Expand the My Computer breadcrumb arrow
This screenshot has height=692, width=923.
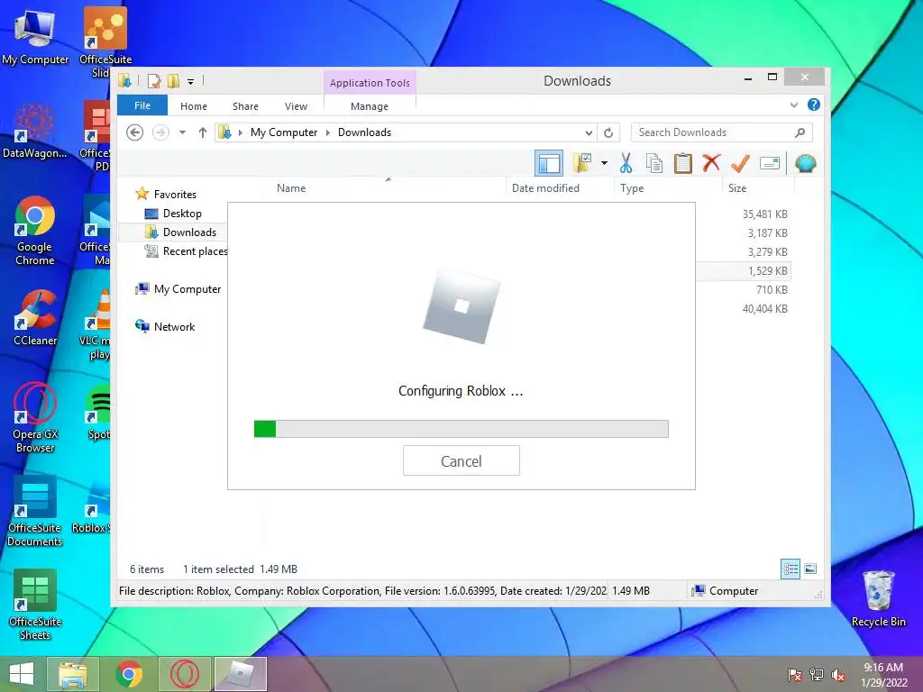tap(328, 133)
